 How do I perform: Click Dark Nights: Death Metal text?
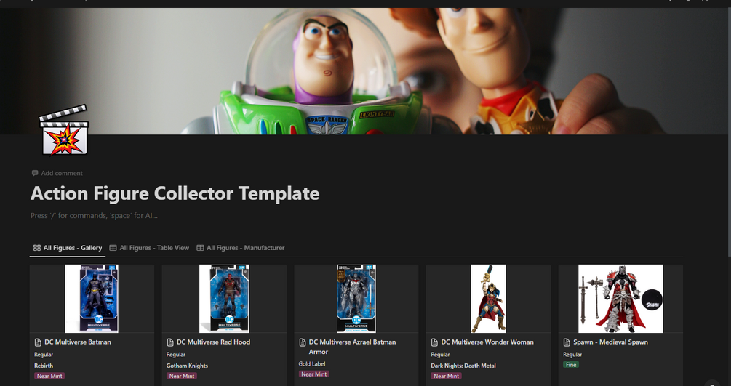click(x=463, y=366)
